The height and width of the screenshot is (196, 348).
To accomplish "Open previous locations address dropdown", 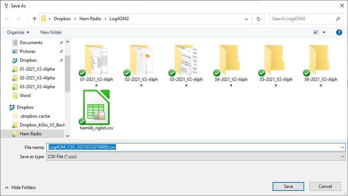I will coord(246,19).
